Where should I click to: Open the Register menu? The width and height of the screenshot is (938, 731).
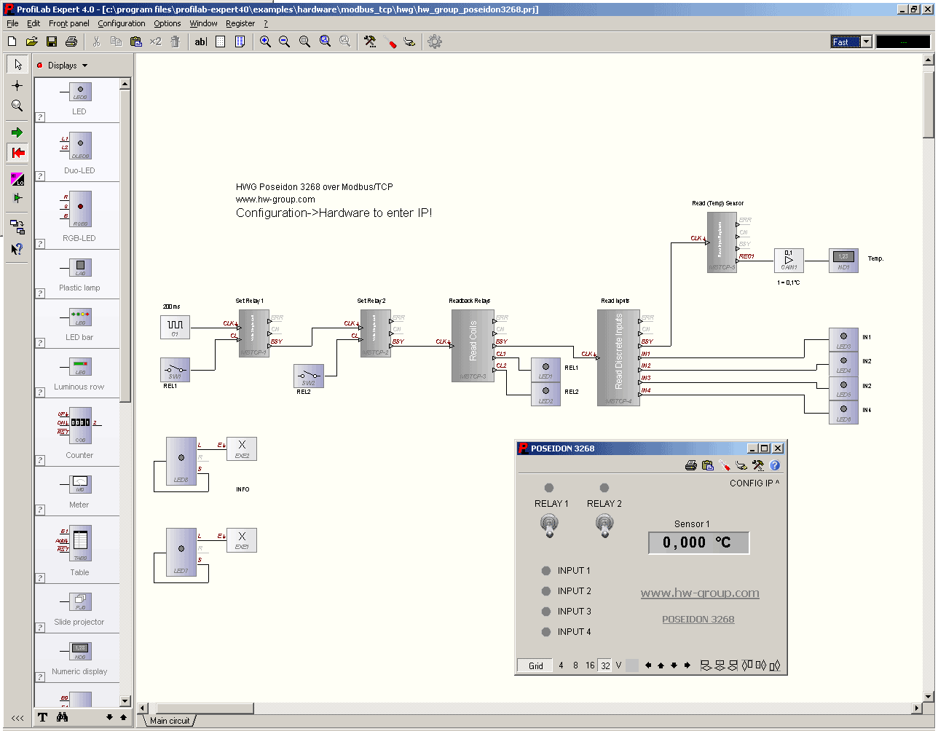[x=240, y=23]
